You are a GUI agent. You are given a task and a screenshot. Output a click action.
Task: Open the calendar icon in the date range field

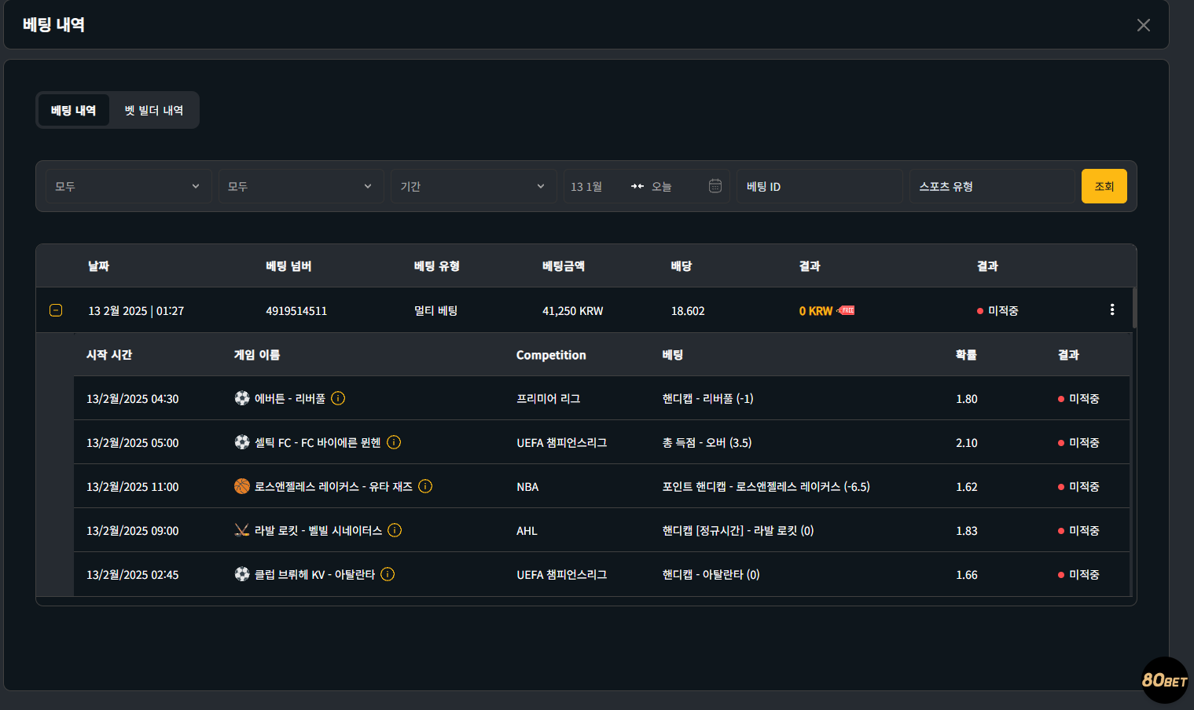click(x=715, y=186)
